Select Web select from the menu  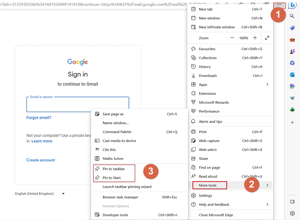(x=230, y=150)
